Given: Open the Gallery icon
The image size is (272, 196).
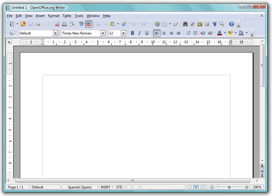Looking at the screenshot, I should [x=200, y=24].
